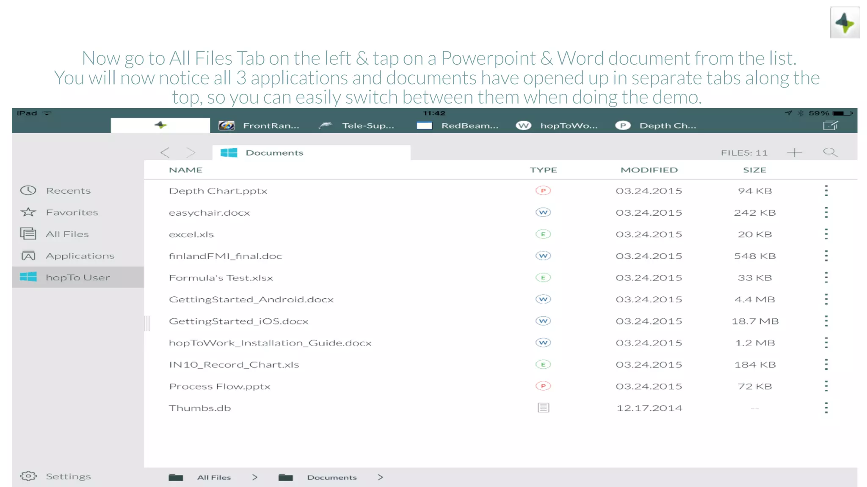The width and height of the screenshot is (867, 487).
Task: Open Process Flow.pptx
Action: click(219, 386)
